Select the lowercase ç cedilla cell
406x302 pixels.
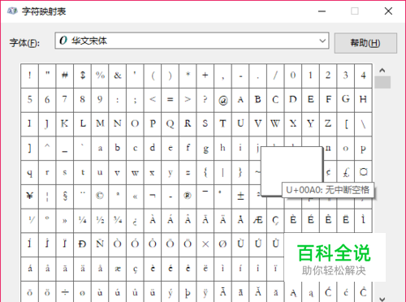coord(135,269)
